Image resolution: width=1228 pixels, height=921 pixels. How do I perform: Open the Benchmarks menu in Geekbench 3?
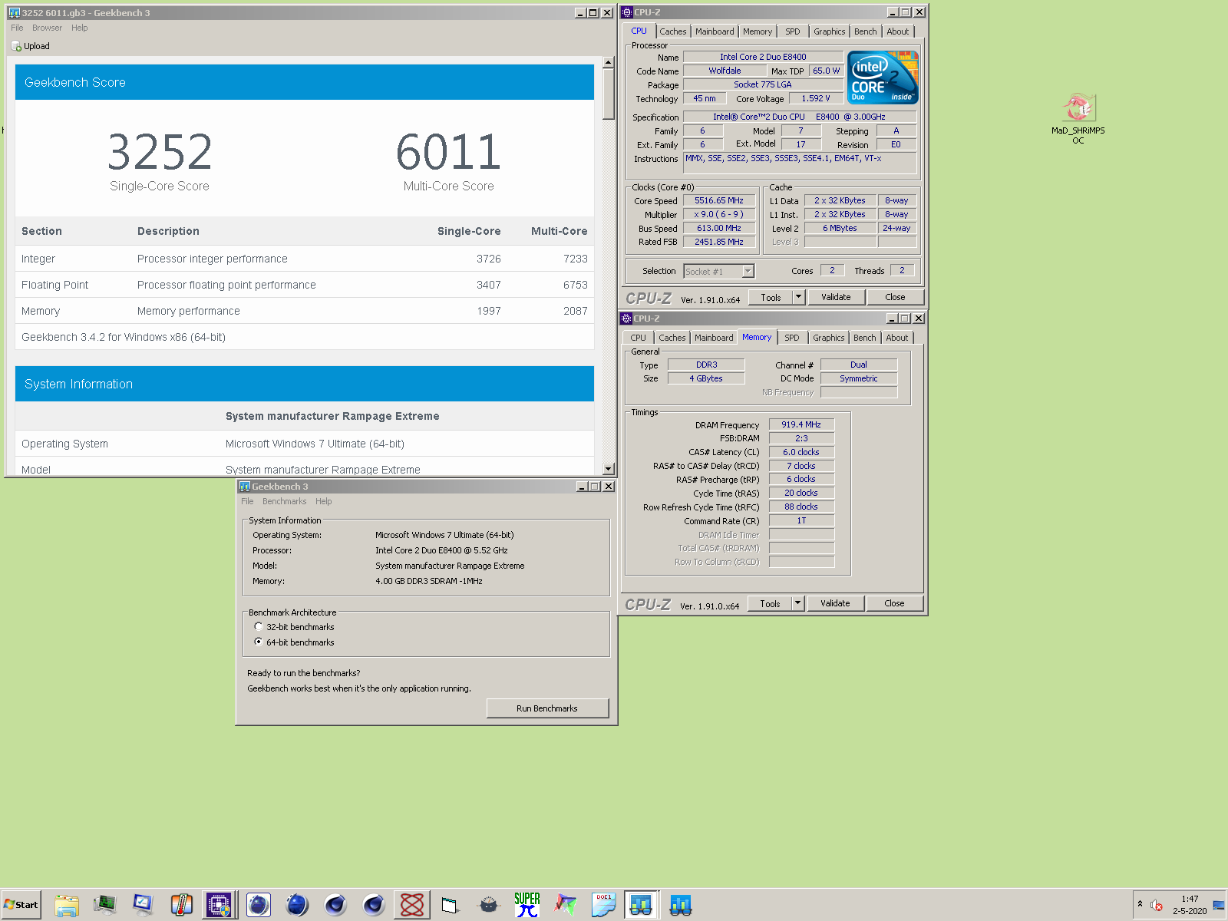(284, 501)
